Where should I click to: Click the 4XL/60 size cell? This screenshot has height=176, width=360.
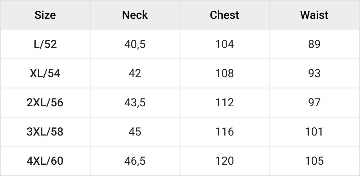click(x=45, y=161)
